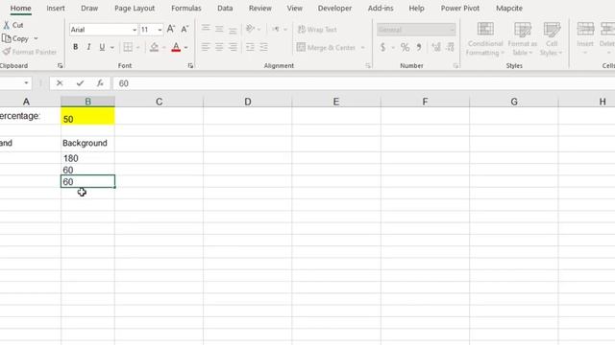Screen dimensions: 615x345
Task: Align text right
Action: pos(233,47)
